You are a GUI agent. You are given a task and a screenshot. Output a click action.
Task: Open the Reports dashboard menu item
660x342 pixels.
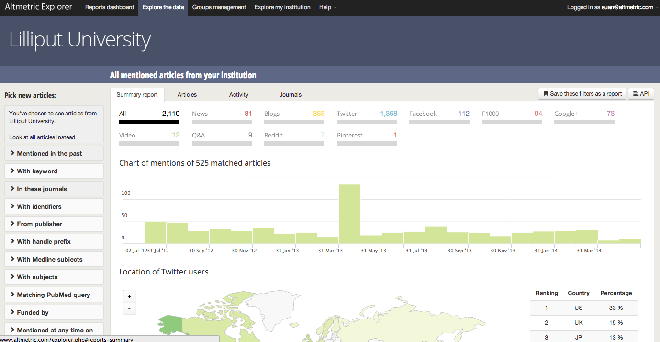pyautogui.click(x=110, y=7)
